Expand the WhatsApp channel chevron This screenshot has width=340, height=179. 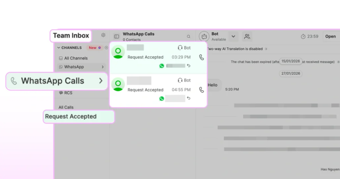(x=103, y=67)
